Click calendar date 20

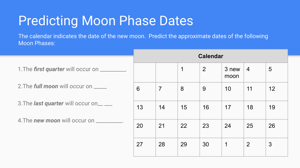click(x=144, y=128)
